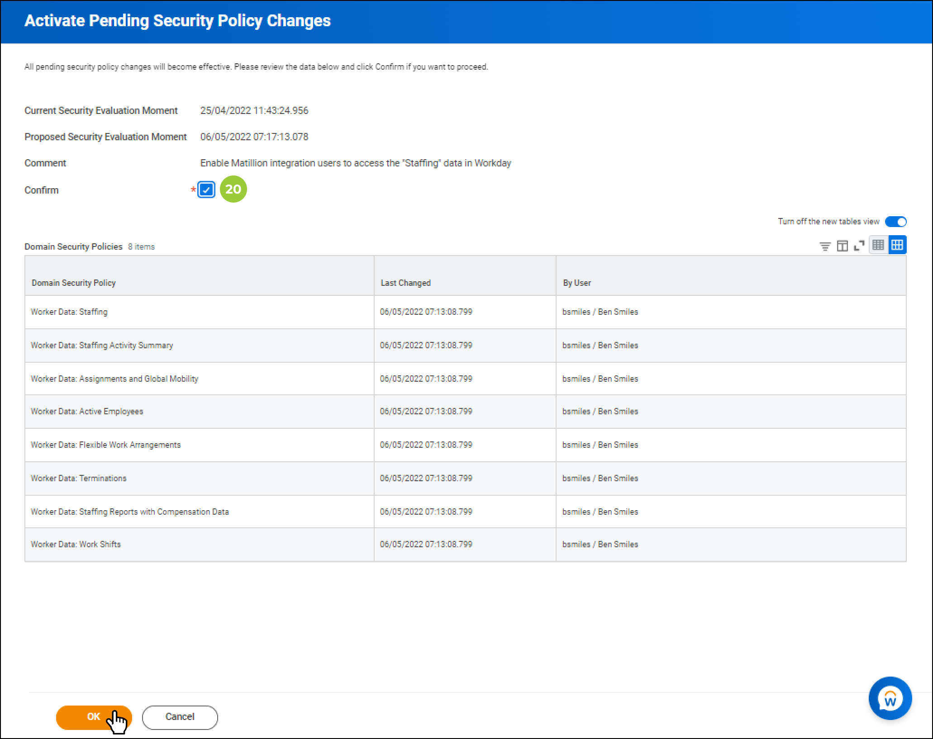Click the Comment text about Matillion
The width and height of the screenshot is (933, 739).
tap(356, 163)
